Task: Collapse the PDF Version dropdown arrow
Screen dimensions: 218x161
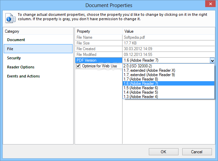Action: (212, 61)
